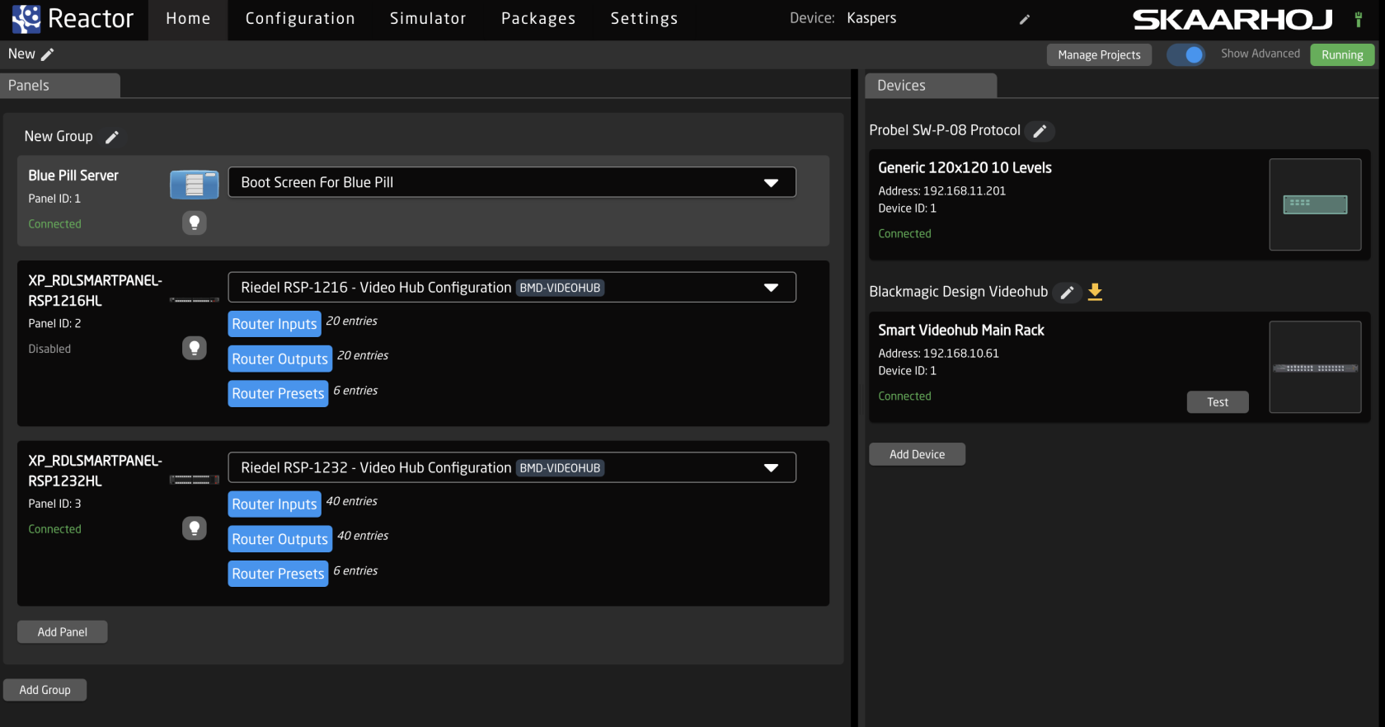
Task: Click BMD-VIDEOHUB tag on RSP-1216 row
Action: coord(560,288)
